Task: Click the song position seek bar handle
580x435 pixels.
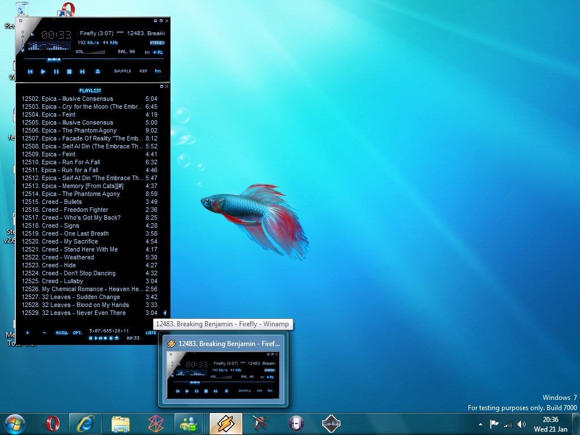Action: pos(54,59)
